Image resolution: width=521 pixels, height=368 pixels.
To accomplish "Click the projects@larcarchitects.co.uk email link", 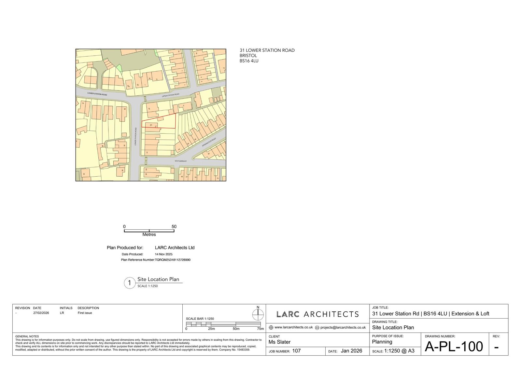I will [343, 328].
